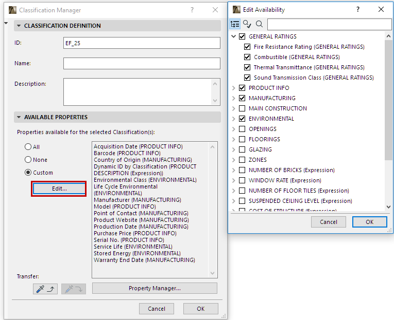Click the Edit Availability scrollbar up arrow

tap(388, 36)
